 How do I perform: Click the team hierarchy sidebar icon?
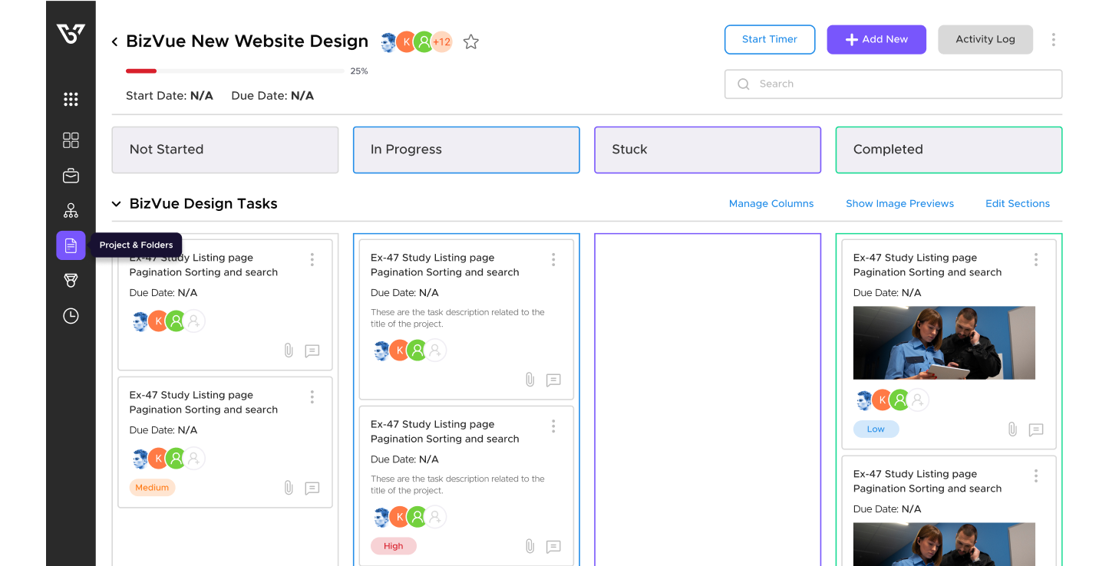(71, 209)
